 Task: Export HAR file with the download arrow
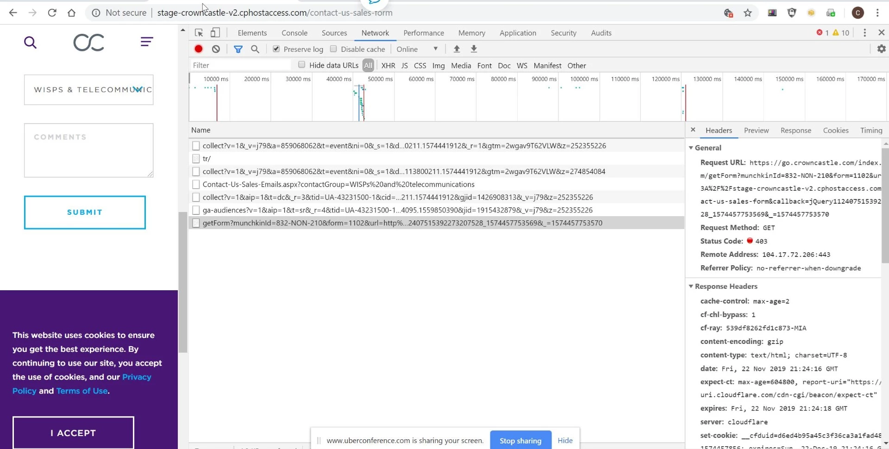coord(474,49)
